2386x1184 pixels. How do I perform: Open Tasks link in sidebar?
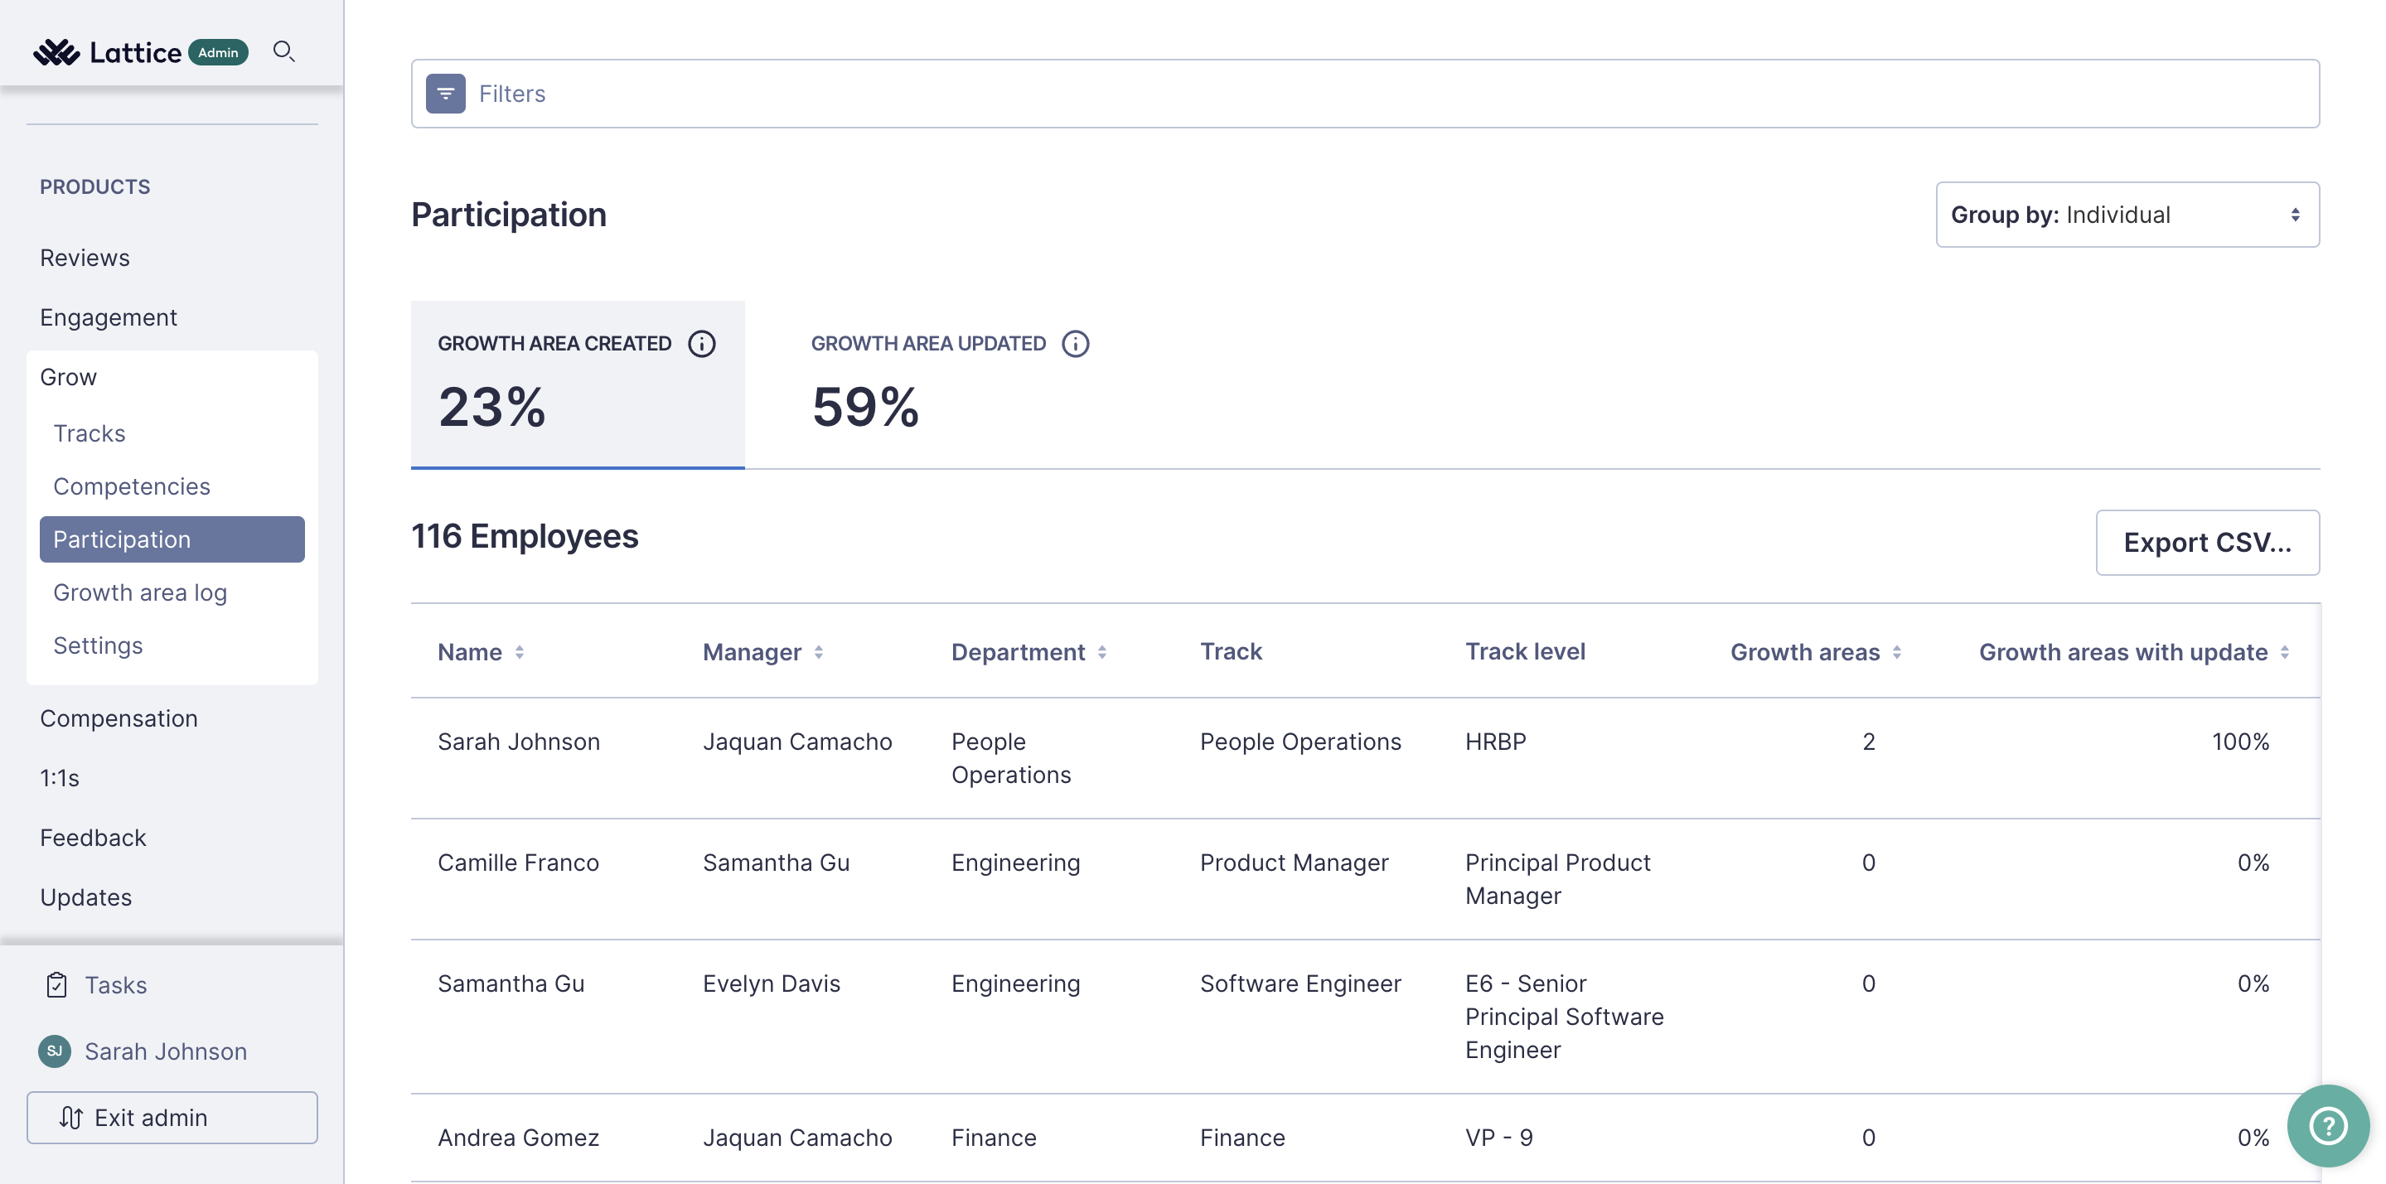point(116,984)
